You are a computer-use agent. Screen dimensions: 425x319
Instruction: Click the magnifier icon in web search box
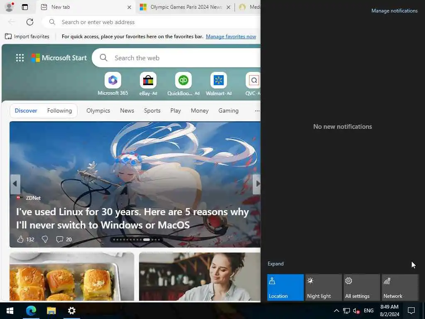[x=103, y=57]
